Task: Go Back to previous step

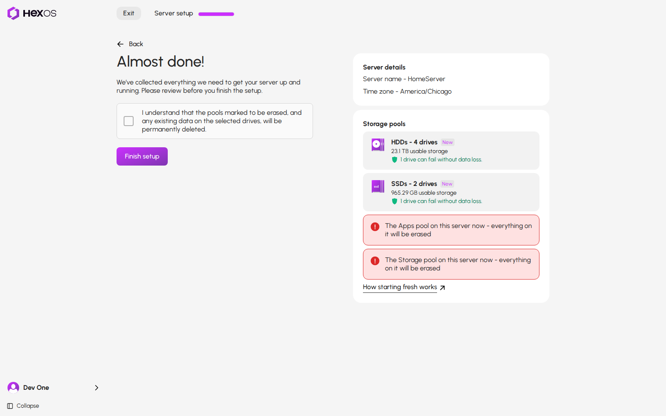Action: pos(130,44)
